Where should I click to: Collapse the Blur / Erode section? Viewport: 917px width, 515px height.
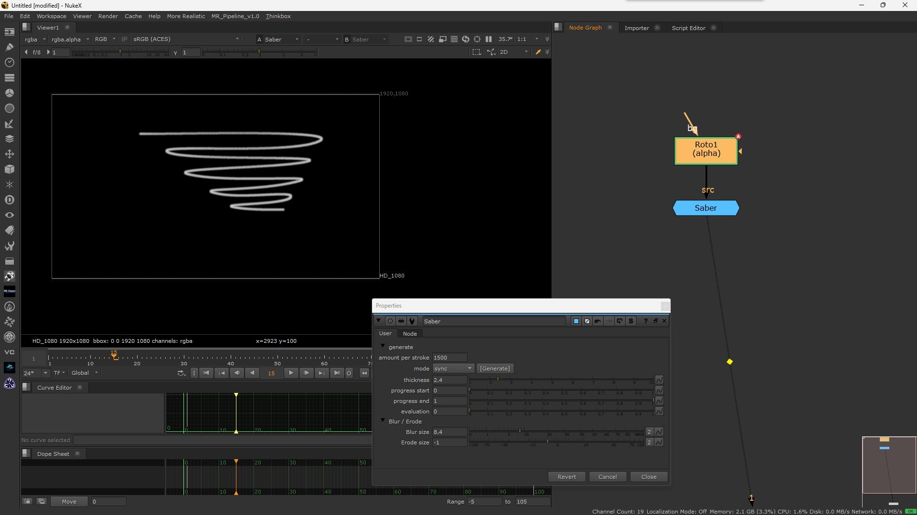(x=383, y=421)
